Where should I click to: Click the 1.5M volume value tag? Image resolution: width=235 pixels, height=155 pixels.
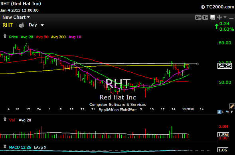click(223, 135)
